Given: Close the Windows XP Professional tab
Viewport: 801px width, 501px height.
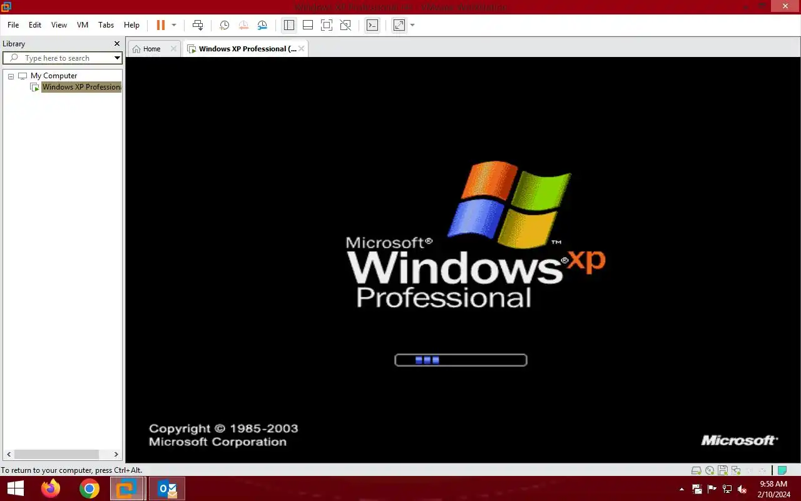Looking at the screenshot, I should pos(302,49).
